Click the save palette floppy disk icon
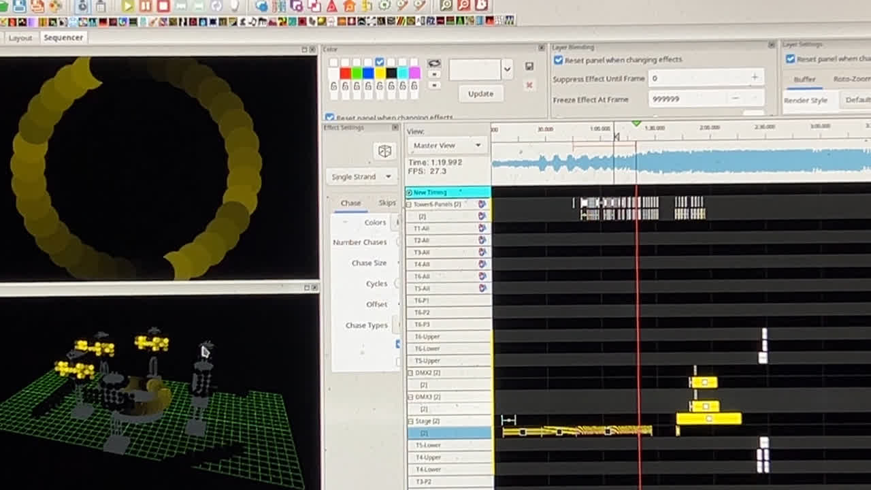Viewport: 871px width, 490px height. (529, 67)
